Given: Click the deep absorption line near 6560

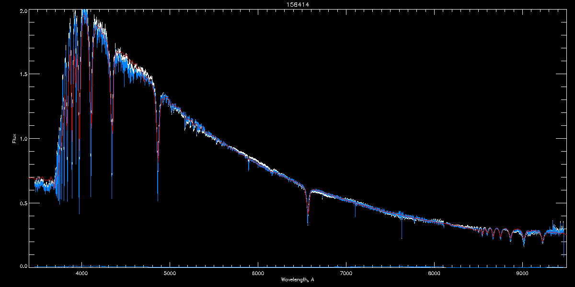Looking at the screenshot, I should [x=308, y=207].
